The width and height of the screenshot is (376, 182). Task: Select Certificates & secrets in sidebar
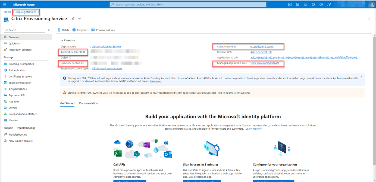point(20,76)
